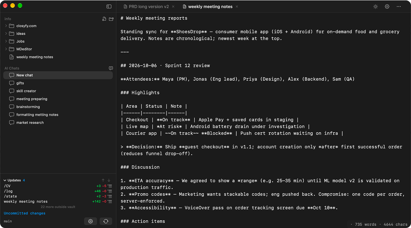Click chat bubble icon for gifts chat
This screenshot has height=228, width=411.
coord(12,83)
